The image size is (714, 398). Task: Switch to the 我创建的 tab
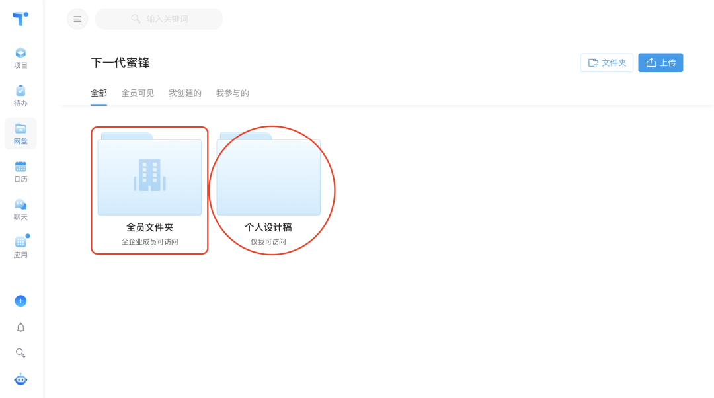[185, 93]
